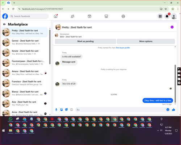The width and height of the screenshot is (181, 145).
Task: Click the side panel camera screenshot icon
Action: [179, 71]
